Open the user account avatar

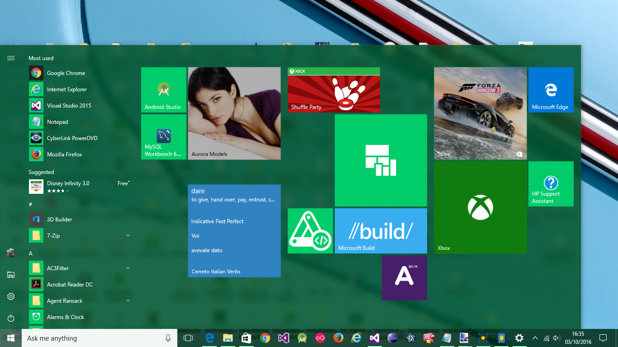pyautogui.click(x=11, y=253)
